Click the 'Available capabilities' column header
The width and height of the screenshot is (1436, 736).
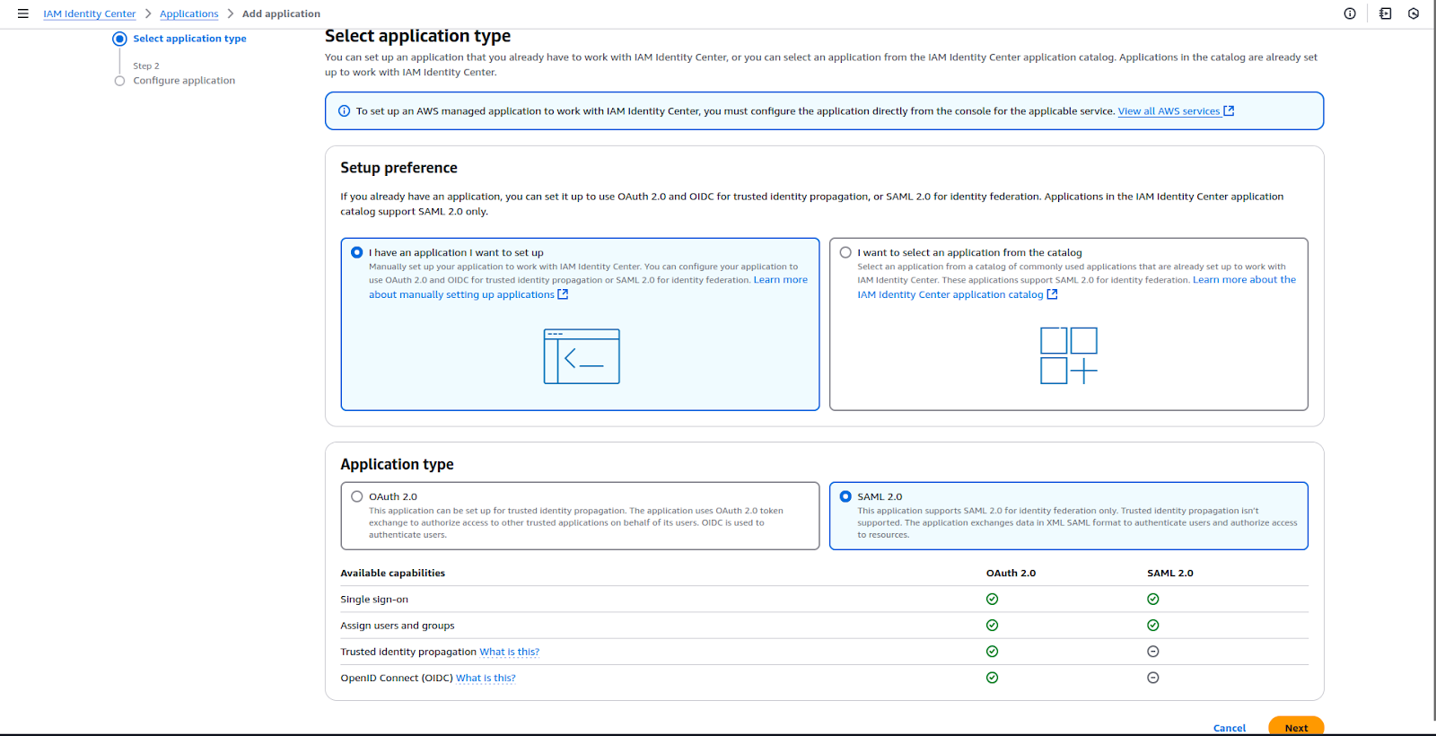[392, 574]
